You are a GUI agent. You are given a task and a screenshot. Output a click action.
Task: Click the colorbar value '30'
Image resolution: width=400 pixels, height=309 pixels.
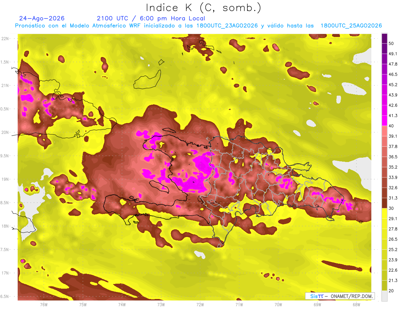[x=391, y=208]
